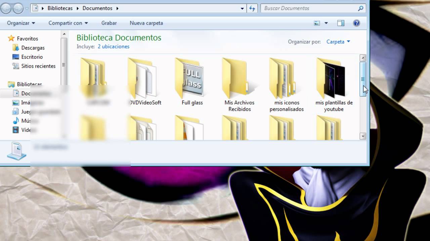430x241 pixels.
Task: Click the library icon in details pane
Action: [x=16, y=151]
